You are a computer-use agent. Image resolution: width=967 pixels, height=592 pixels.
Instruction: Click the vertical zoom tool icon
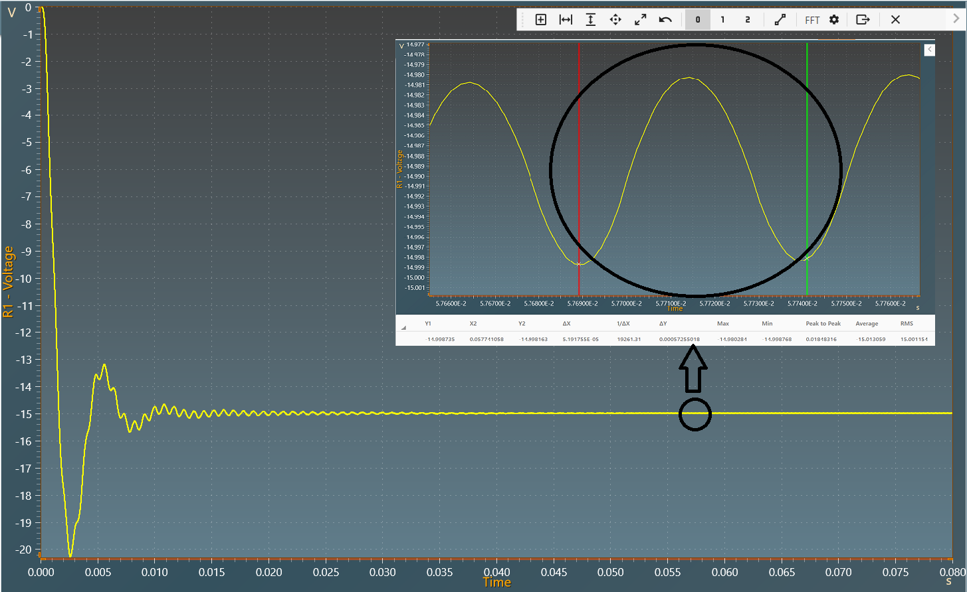(590, 20)
